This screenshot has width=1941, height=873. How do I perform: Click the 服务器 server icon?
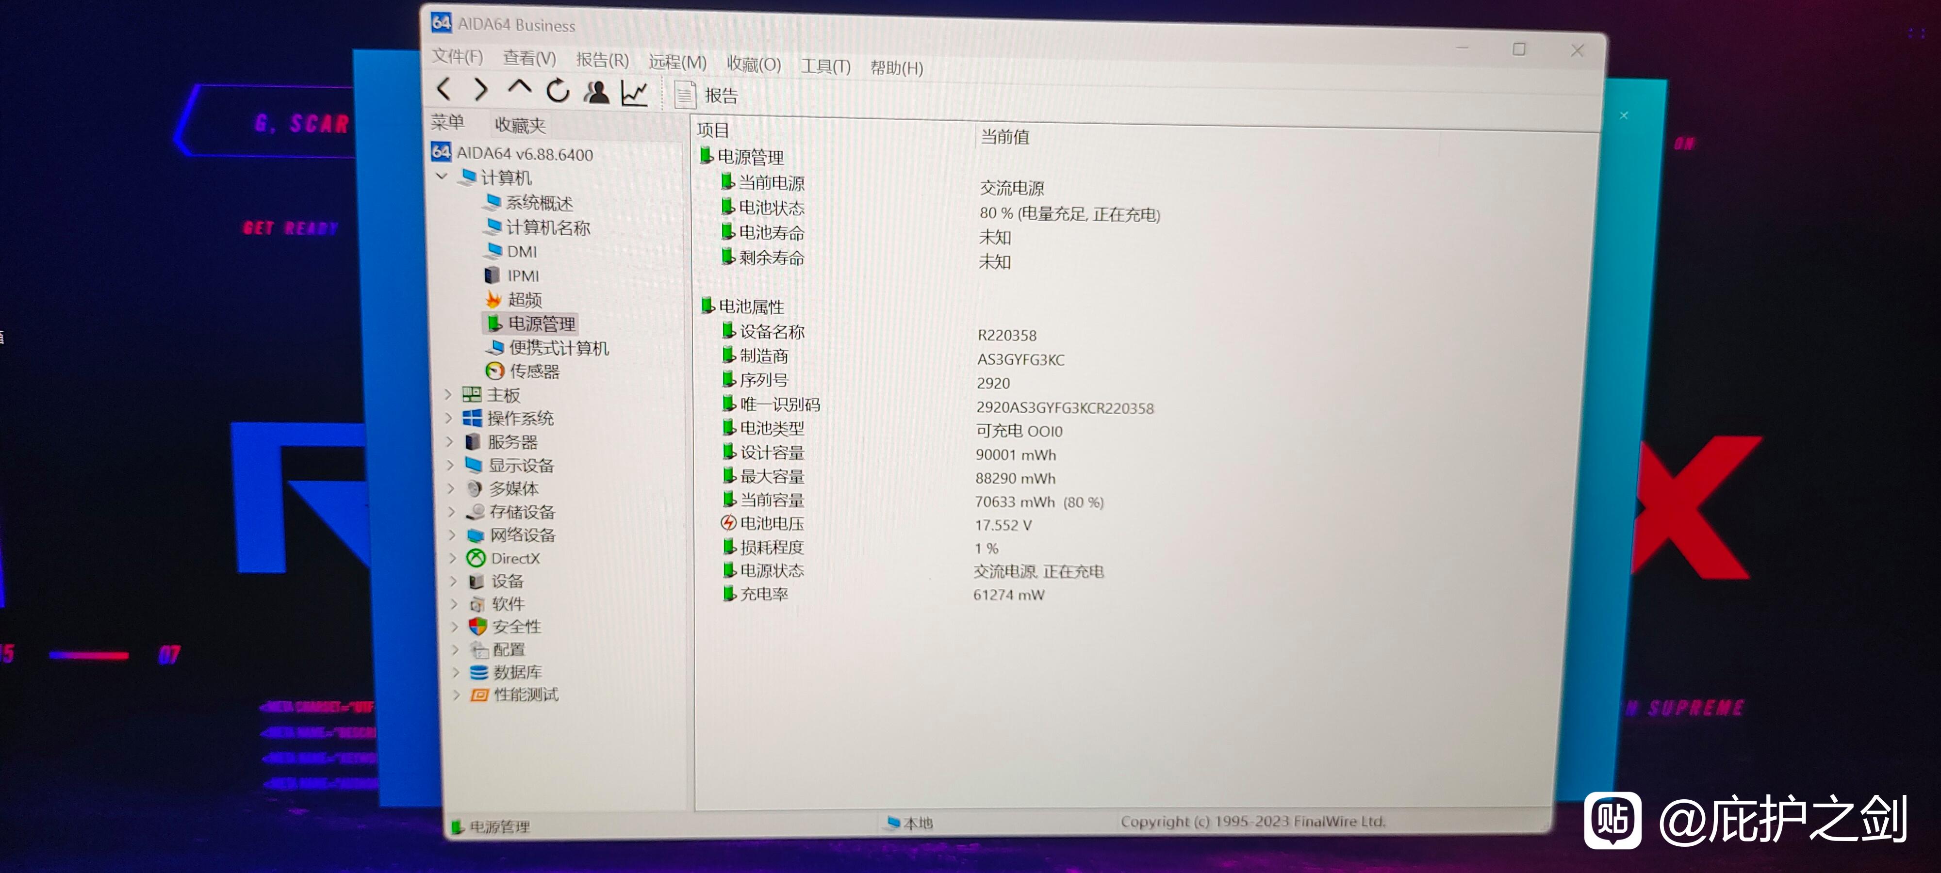473,441
